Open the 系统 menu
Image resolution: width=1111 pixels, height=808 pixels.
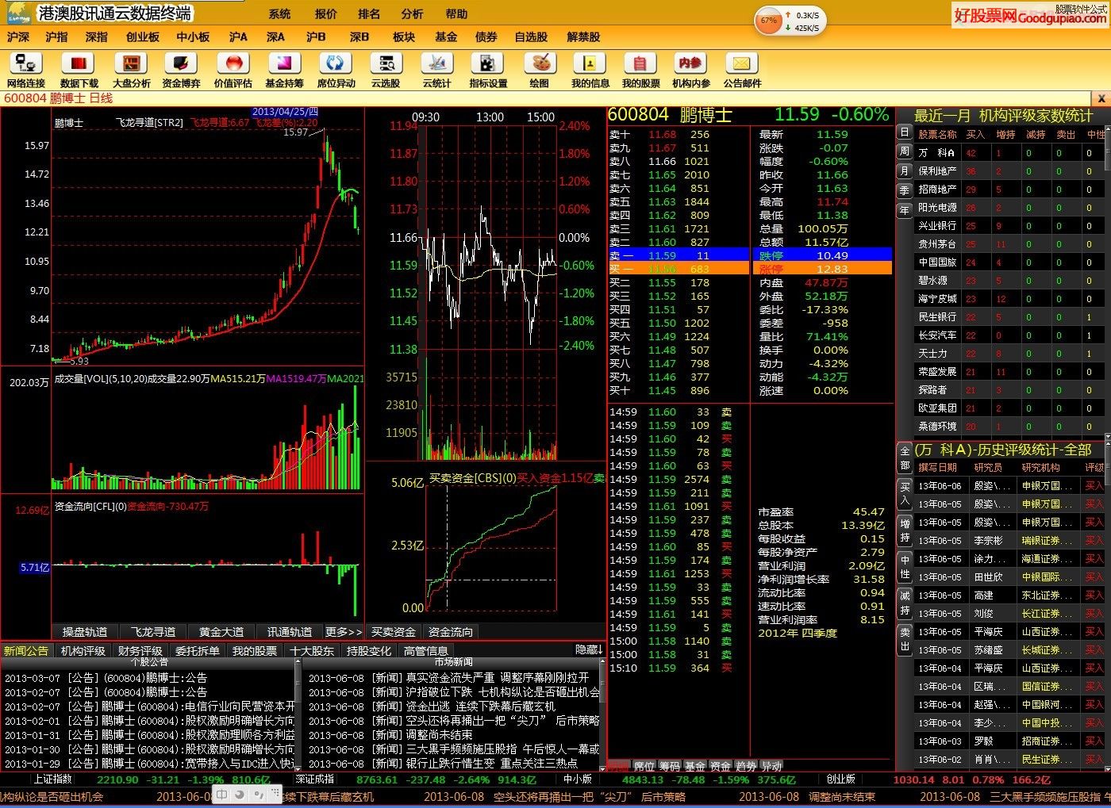[279, 14]
